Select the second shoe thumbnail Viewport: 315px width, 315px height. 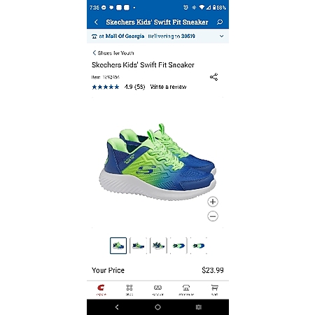click(x=138, y=246)
